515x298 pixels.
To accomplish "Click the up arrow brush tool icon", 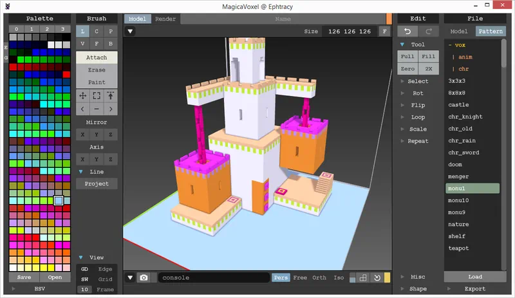I will tap(111, 95).
